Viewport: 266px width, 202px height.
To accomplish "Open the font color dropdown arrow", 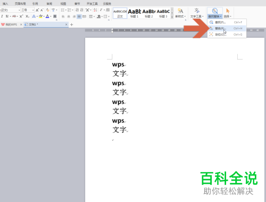I will tap(51, 16).
